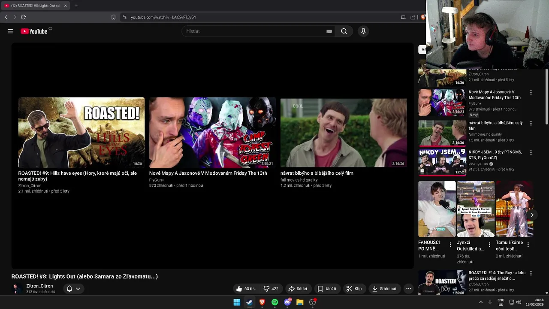Open the media cast icon in toolbar
Viewport: 549px width, 309px height.
click(403, 17)
